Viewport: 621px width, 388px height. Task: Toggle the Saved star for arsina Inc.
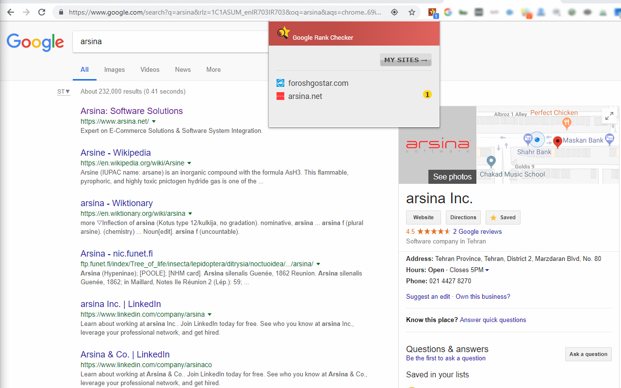pos(503,217)
